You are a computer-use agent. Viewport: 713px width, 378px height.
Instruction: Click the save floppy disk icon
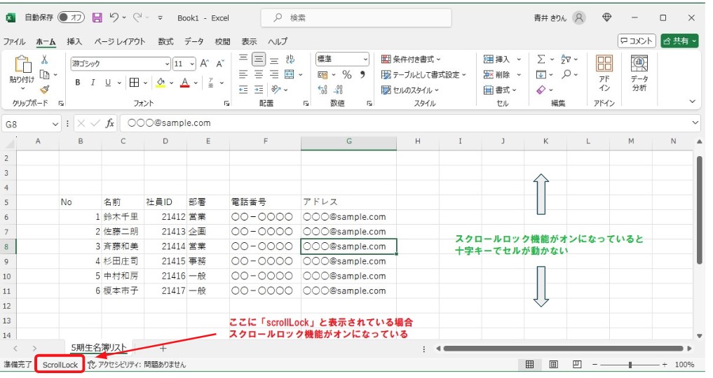97,17
